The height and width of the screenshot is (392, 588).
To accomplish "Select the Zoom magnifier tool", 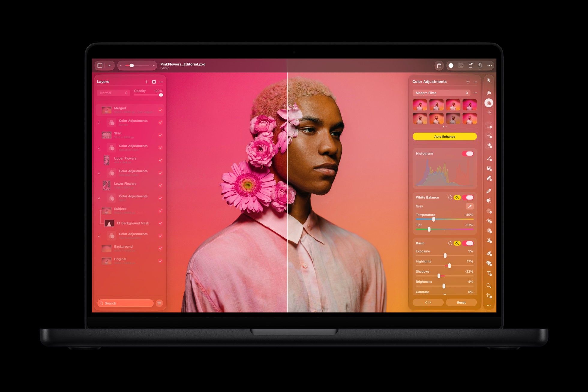I will [489, 286].
